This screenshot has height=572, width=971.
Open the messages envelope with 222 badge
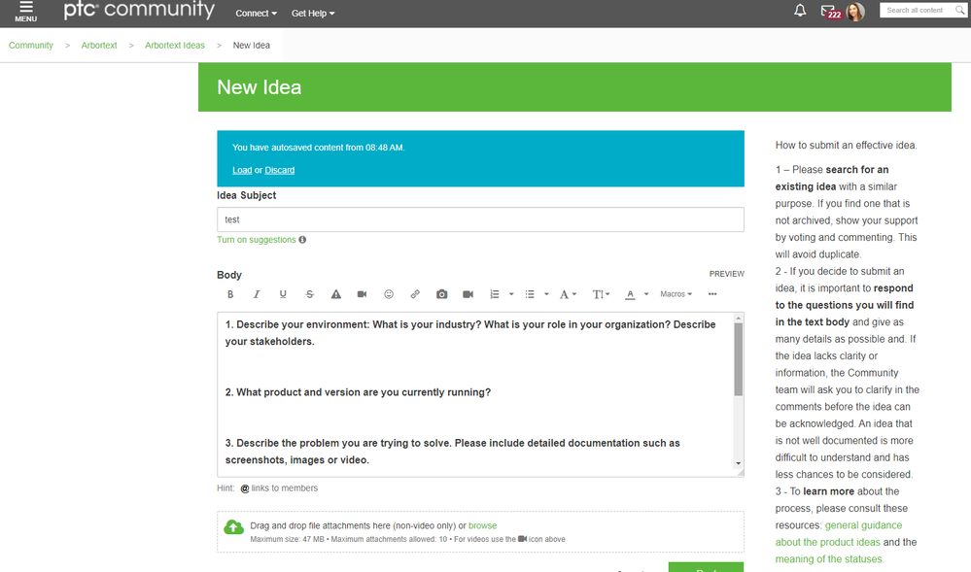(x=830, y=12)
